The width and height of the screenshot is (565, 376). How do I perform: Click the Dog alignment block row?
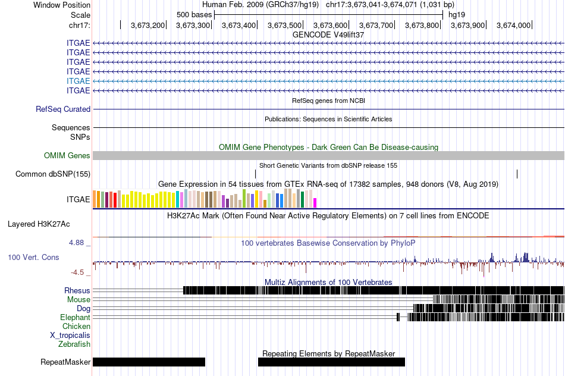point(489,308)
